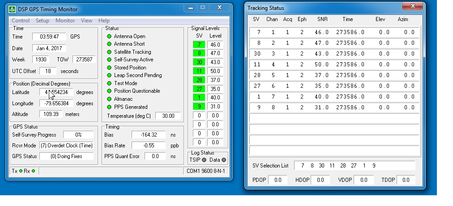
Task: Open the Help menu
Action: pos(104,21)
